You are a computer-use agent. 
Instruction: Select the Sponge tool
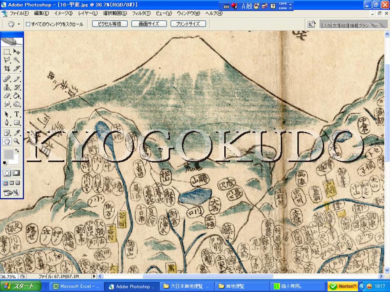(16, 104)
